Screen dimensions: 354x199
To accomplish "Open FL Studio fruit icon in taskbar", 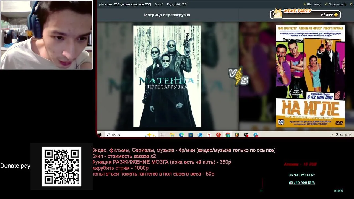I will point(237,135).
